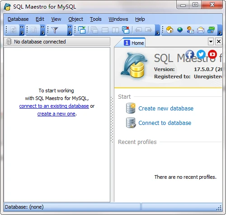Click the There are no recent profiles text
Screen dimensions: 226x215
(185, 177)
